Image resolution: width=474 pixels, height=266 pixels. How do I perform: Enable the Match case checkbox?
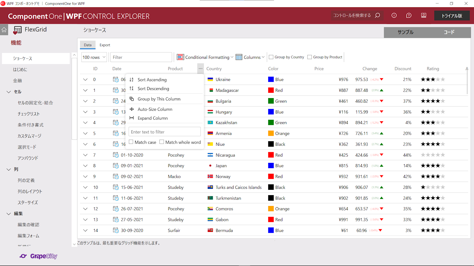[131, 142]
